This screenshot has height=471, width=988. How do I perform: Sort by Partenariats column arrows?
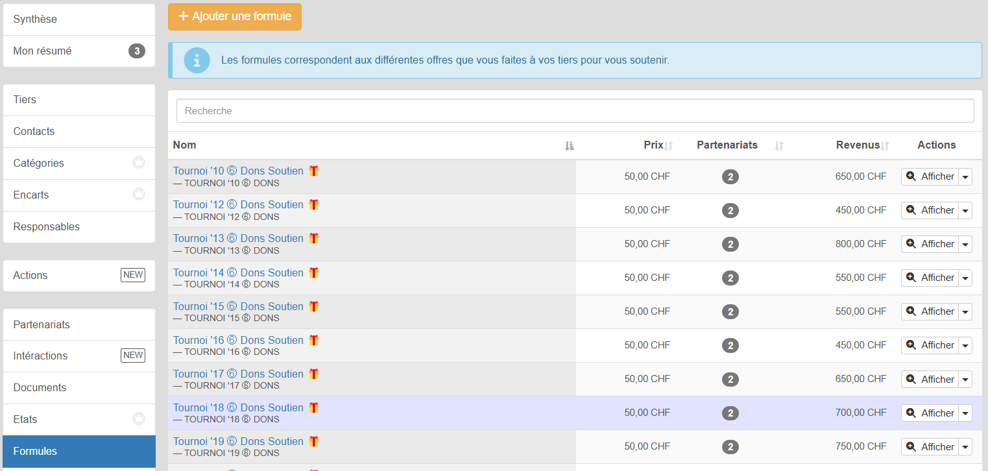(x=779, y=146)
